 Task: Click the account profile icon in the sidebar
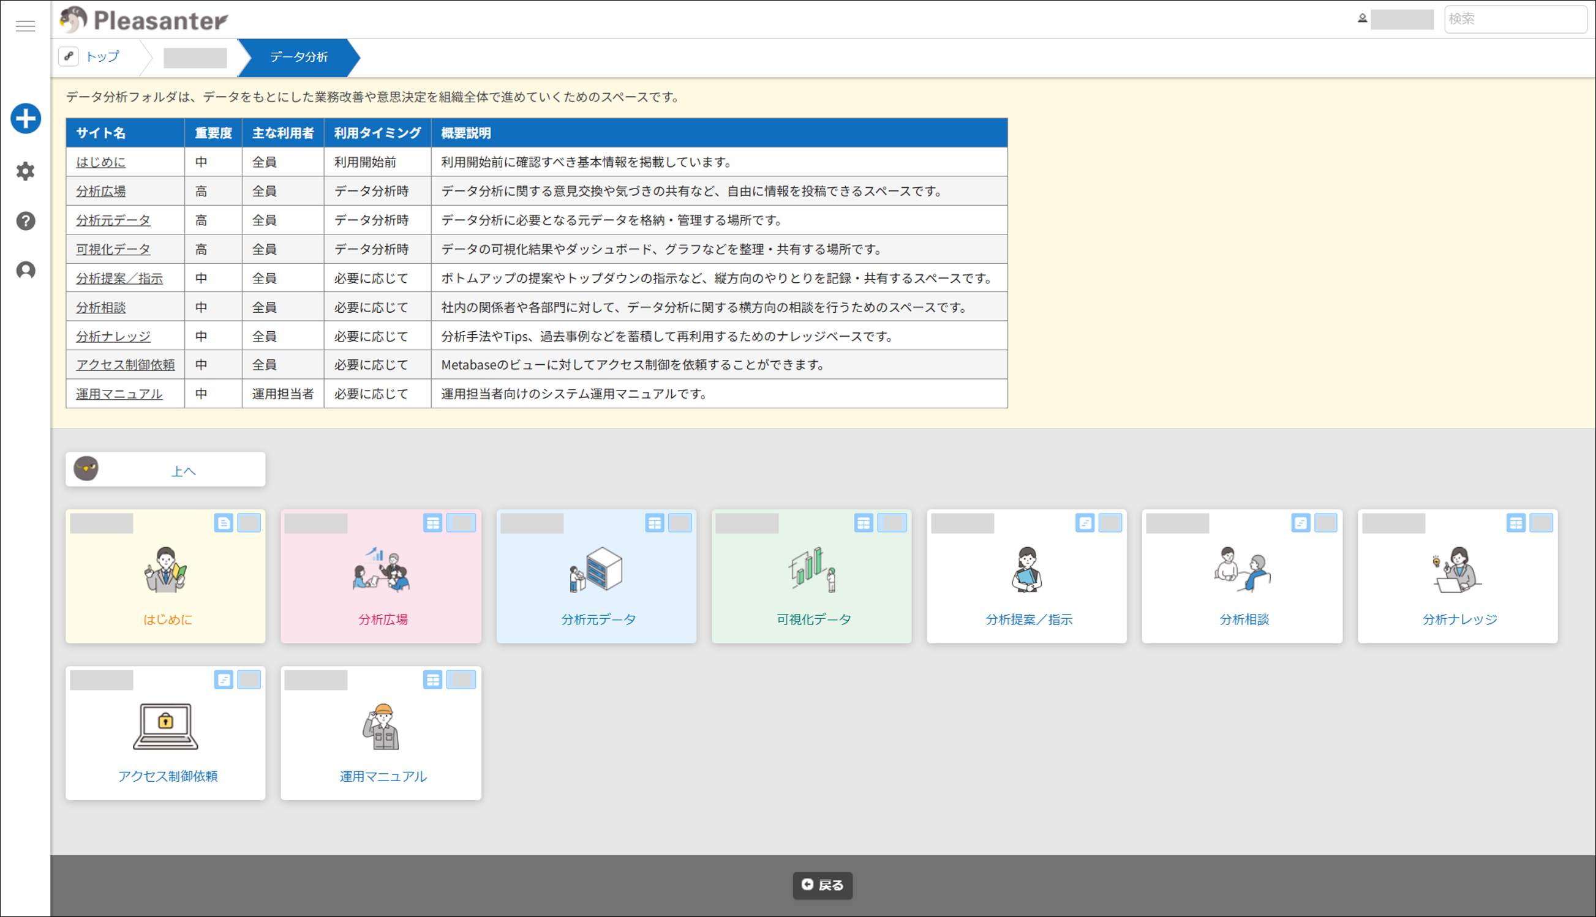[26, 270]
